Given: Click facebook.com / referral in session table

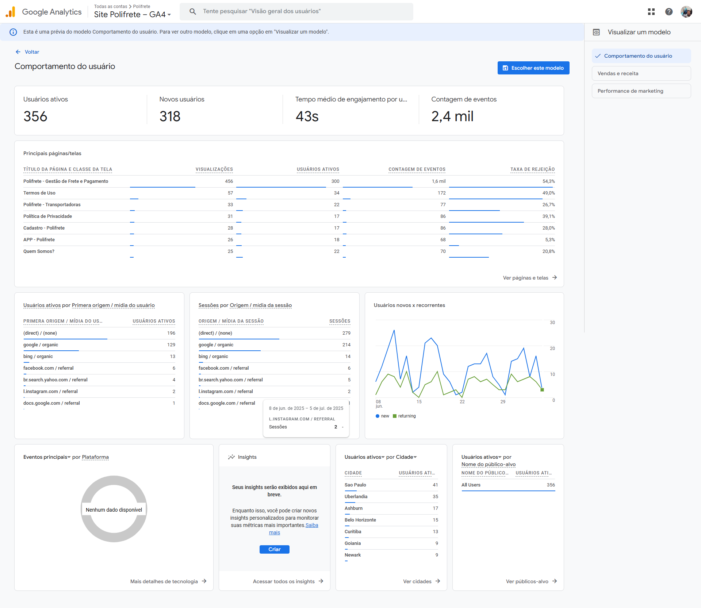Looking at the screenshot, I should pos(275,368).
